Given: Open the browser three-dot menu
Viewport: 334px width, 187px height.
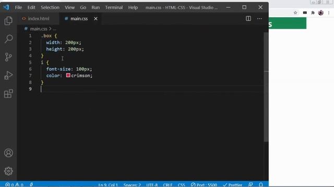Looking at the screenshot, I should (x=329, y=12).
